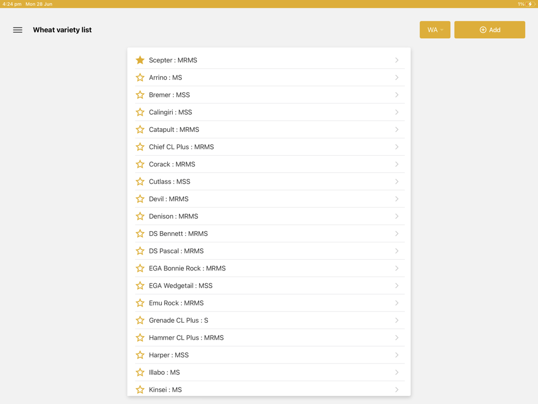This screenshot has width=538, height=404.
Task: Expand the Bremer row chevron
Action: [x=397, y=95]
